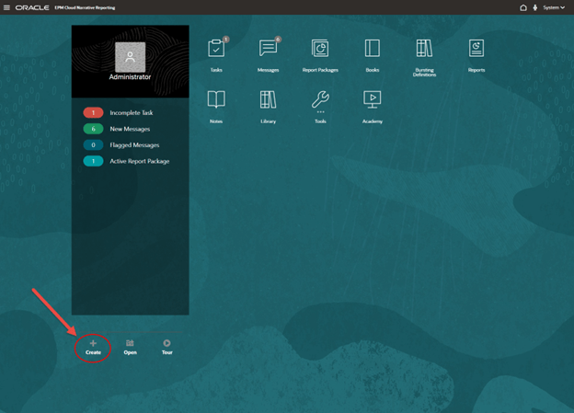The image size is (574, 413).
Task: Open the accessibility settings icon
Action: [535, 7]
